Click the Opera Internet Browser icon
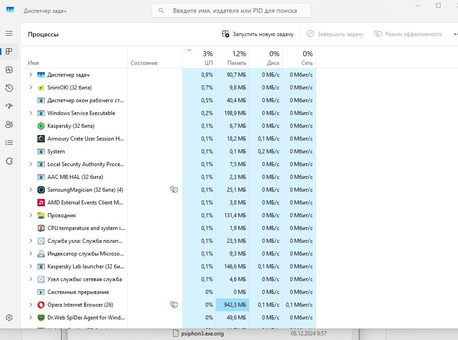This screenshot has width=458, height=340. click(x=41, y=305)
